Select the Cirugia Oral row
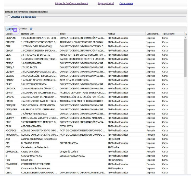 pos(38,160)
